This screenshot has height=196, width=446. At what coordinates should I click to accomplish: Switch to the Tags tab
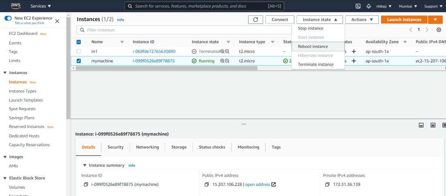coord(276,147)
